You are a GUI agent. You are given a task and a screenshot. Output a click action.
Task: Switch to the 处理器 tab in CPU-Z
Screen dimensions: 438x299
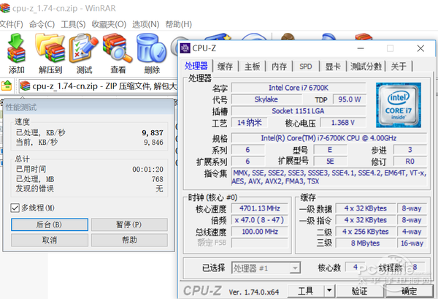(x=196, y=66)
